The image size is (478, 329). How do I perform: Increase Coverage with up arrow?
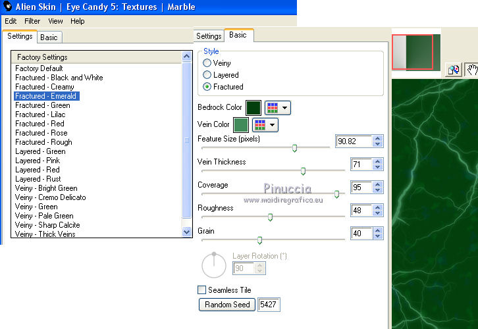378,184
